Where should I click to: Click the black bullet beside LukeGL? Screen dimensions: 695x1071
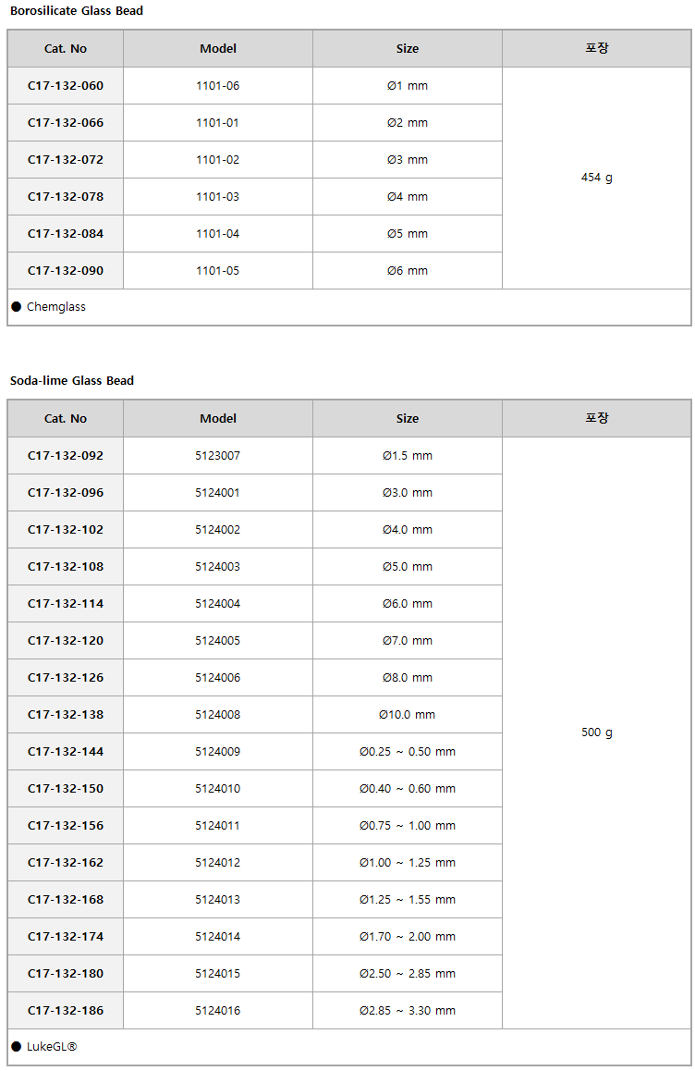(17, 1046)
